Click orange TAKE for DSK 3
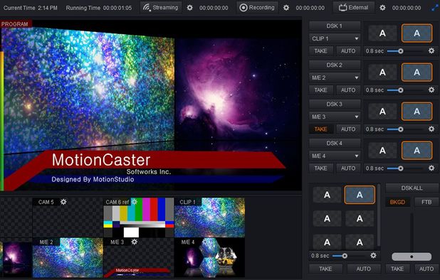Viewport: 440px width, 280px height. [320, 129]
